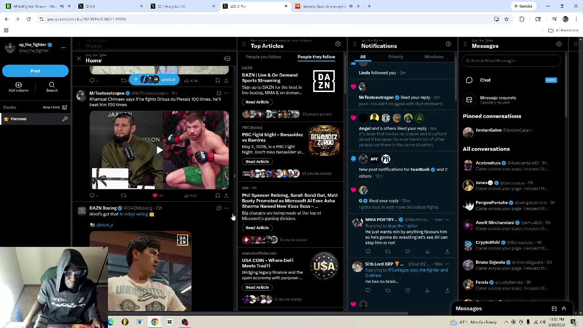
Task: Click the blue Post button
Action: click(x=36, y=71)
